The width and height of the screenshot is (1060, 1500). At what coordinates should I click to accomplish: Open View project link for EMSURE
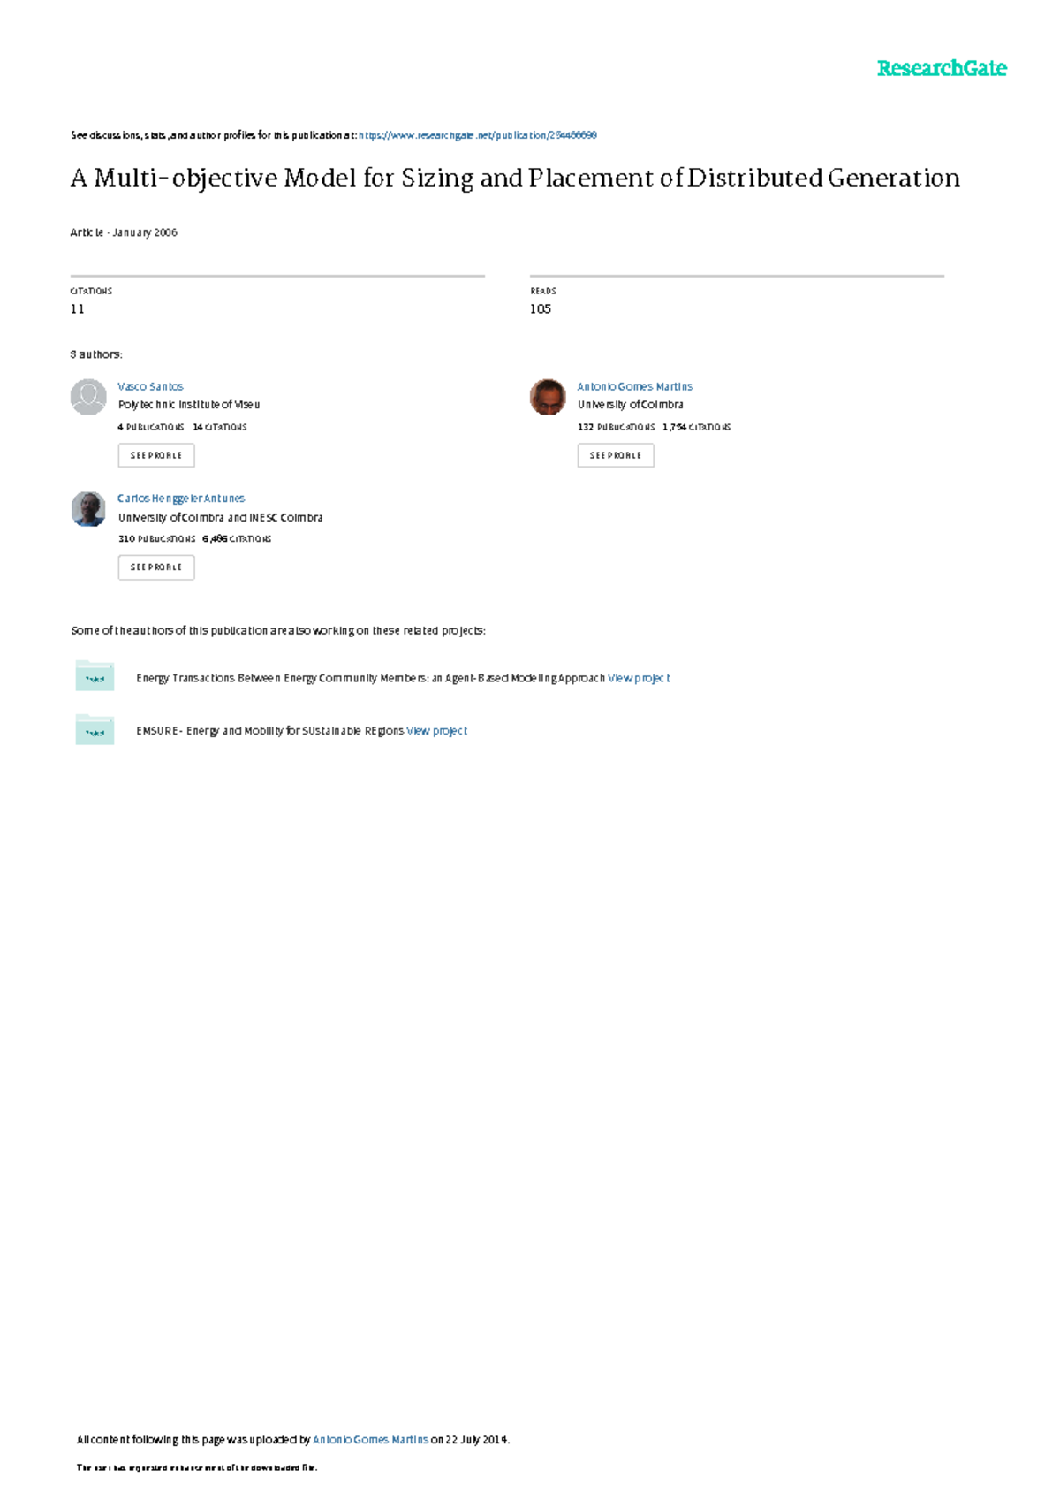[x=436, y=731]
